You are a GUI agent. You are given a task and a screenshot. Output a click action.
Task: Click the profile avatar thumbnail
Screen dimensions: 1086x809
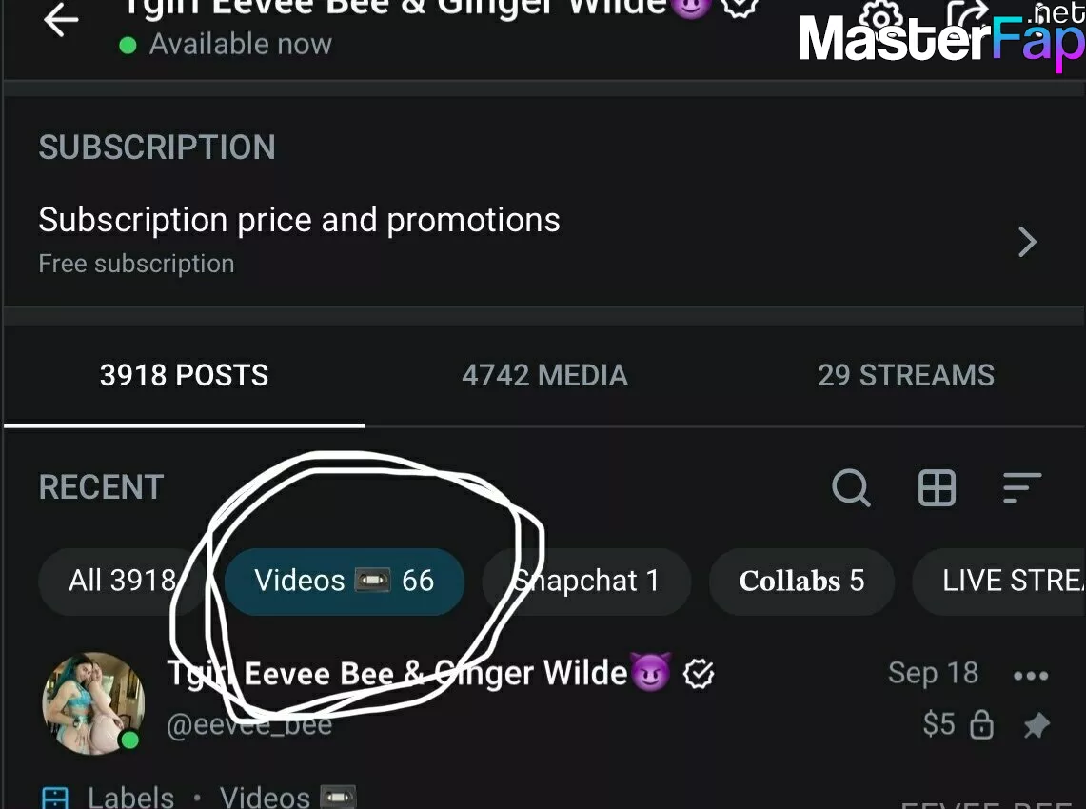pos(93,703)
